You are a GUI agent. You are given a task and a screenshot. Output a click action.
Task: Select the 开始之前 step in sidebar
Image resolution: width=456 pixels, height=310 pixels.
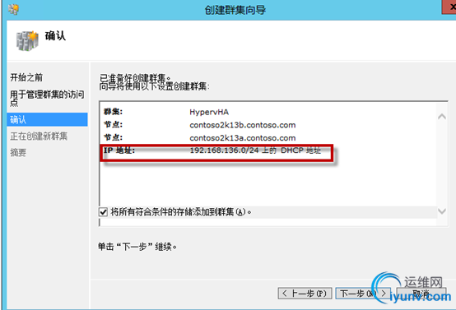click(x=26, y=77)
